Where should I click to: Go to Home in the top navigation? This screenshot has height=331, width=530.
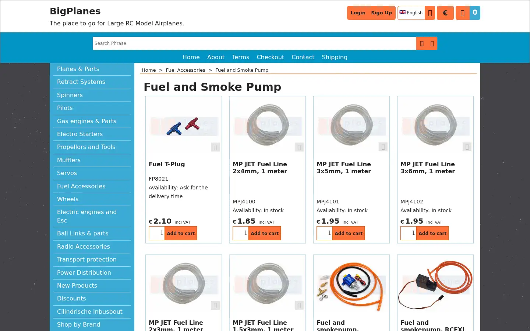click(191, 57)
